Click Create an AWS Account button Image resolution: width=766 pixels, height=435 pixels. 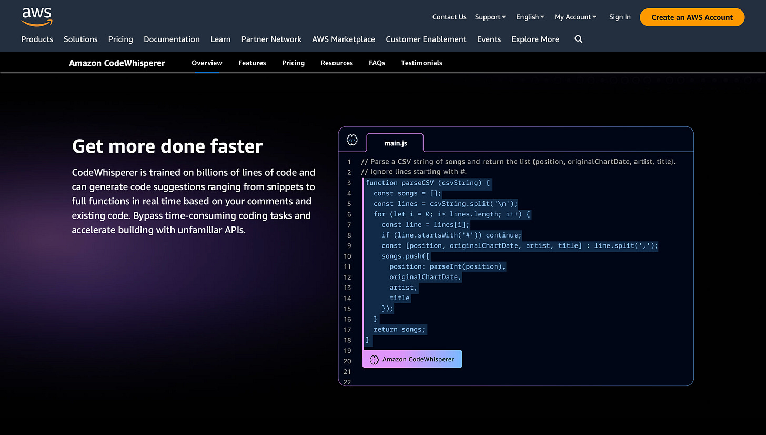coord(692,17)
